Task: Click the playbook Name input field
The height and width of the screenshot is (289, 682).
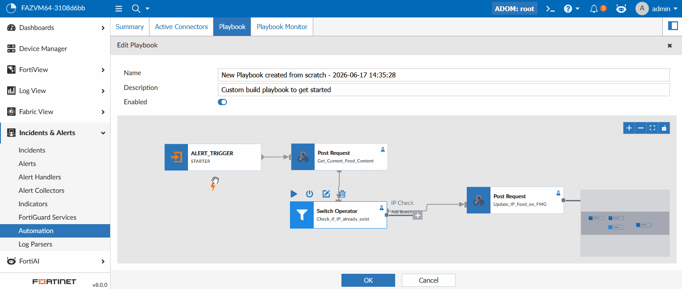Action: pyautogui.click(x=443, y=75)
